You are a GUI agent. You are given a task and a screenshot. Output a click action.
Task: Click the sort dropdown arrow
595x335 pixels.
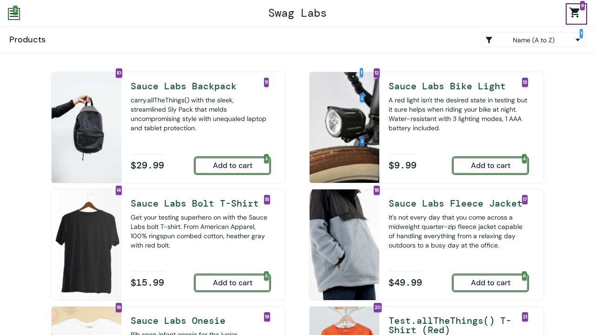point(578,40)
